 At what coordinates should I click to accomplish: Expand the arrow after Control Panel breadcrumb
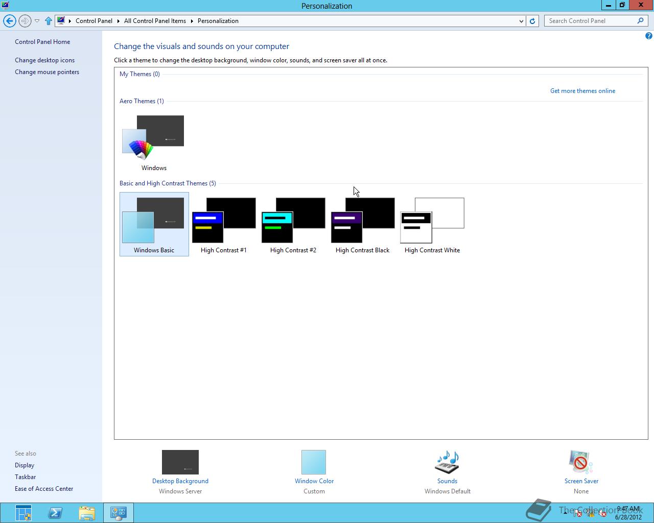(x=118, y=21)
